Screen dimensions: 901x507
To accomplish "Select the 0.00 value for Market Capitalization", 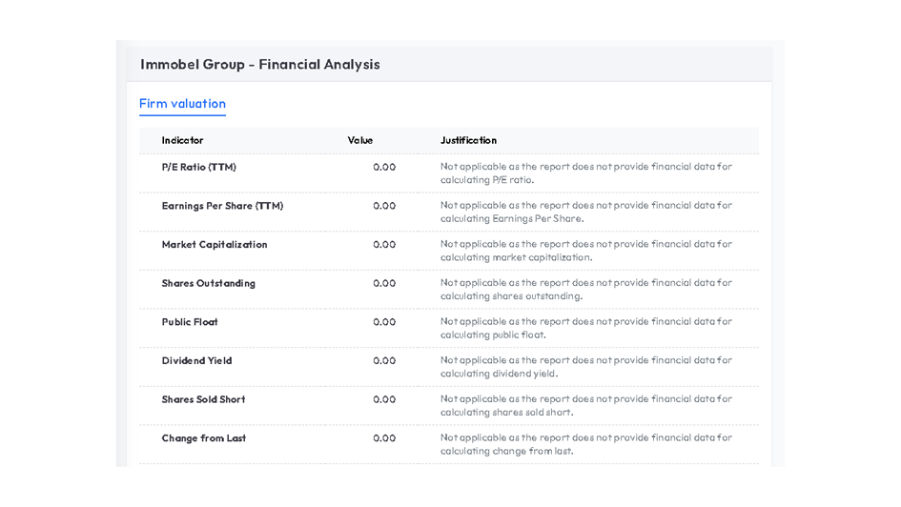I will click(383, 245).
